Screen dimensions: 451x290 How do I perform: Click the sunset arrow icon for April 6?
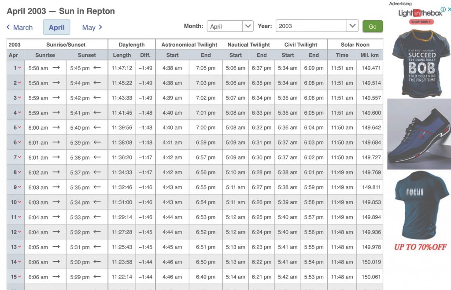click(97, 142)
